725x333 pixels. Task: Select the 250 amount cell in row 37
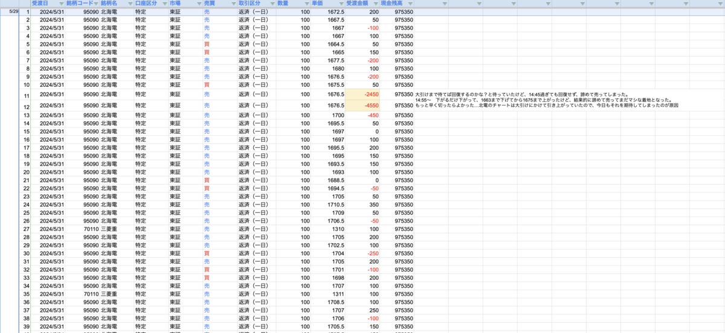point(362,311)
